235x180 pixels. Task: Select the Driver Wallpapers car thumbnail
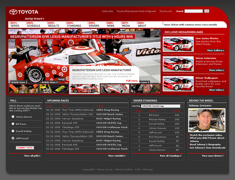178,84
